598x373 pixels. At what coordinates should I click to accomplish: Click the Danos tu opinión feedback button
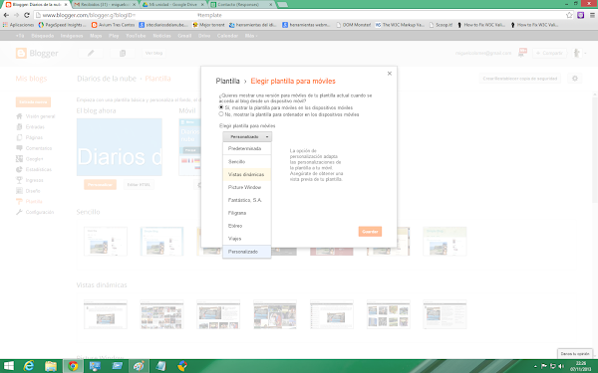point(575,353)
